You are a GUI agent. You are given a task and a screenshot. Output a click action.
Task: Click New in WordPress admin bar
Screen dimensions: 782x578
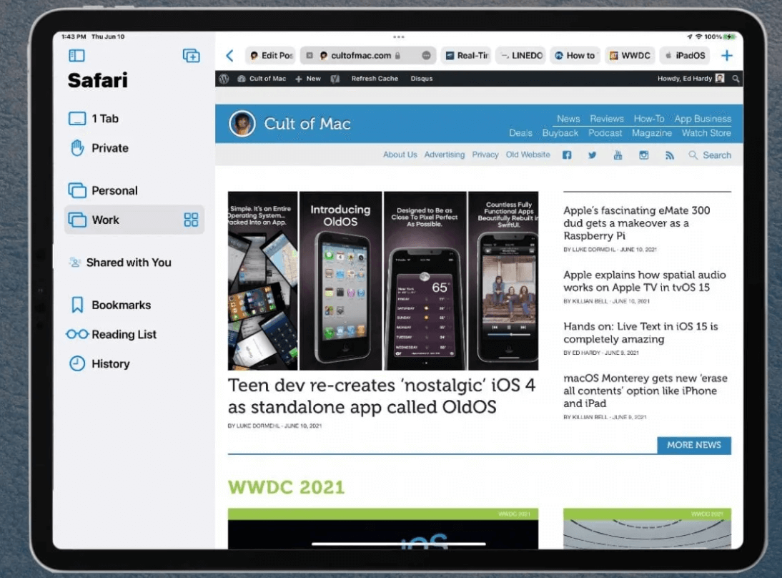click(307, 79)
